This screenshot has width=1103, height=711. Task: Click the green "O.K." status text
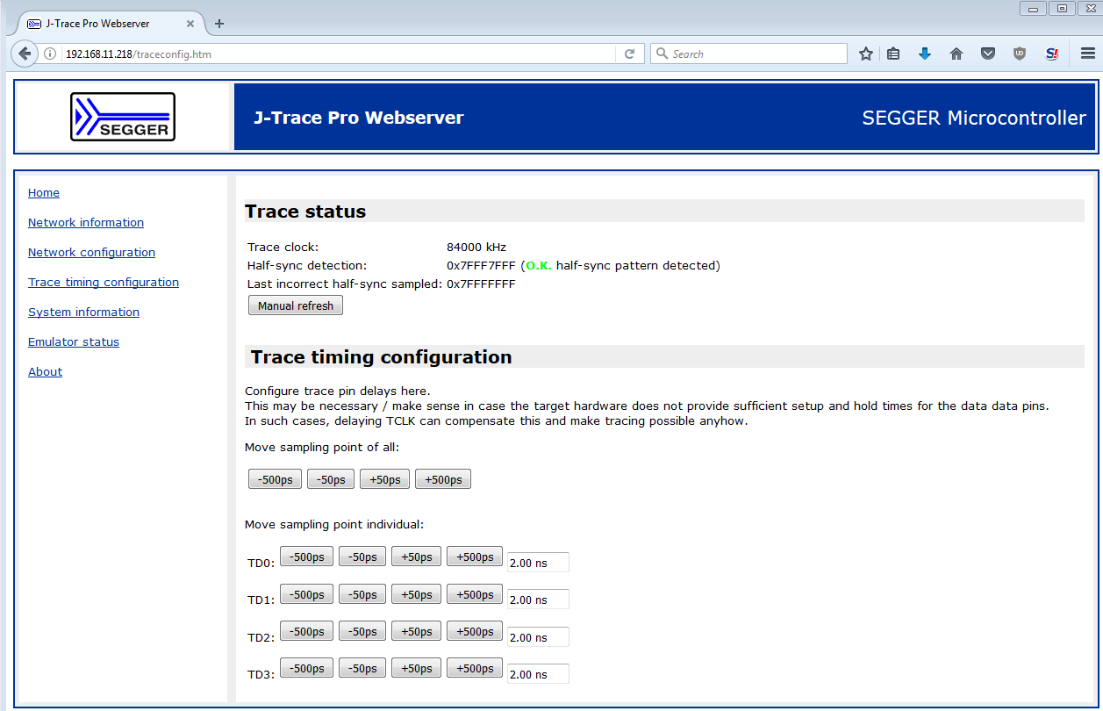pyautogui.click(x=539, y=266)
